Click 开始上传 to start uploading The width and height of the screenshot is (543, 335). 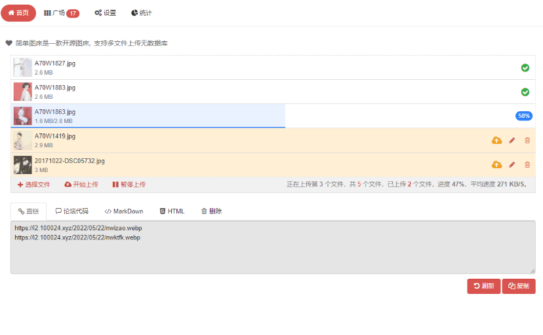point(81,185)
